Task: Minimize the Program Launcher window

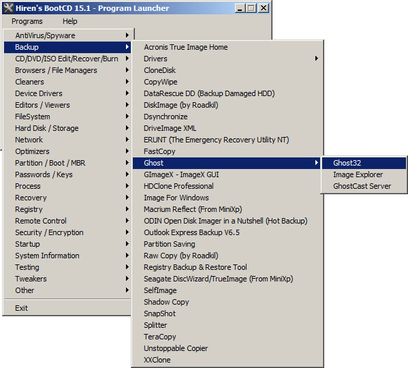Action: click(240, 8)
